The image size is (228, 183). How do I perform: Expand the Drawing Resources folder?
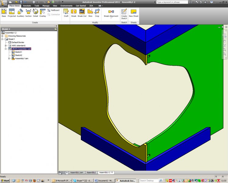click(x=2, y=36)
